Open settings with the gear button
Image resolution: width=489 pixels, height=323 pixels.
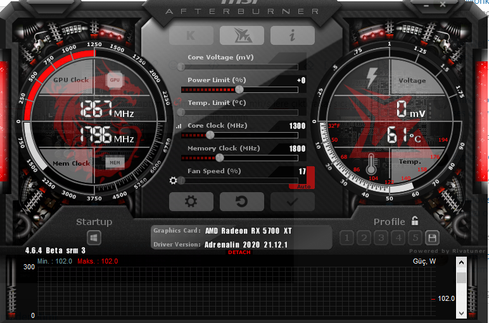(x=191, y=202)
